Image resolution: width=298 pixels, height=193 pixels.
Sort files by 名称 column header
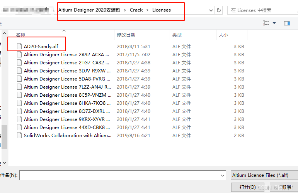click(x=20, y=35)
